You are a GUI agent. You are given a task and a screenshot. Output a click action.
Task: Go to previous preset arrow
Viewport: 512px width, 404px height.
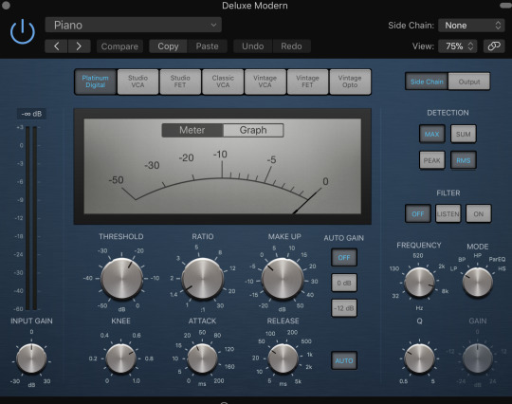(56, 46)
